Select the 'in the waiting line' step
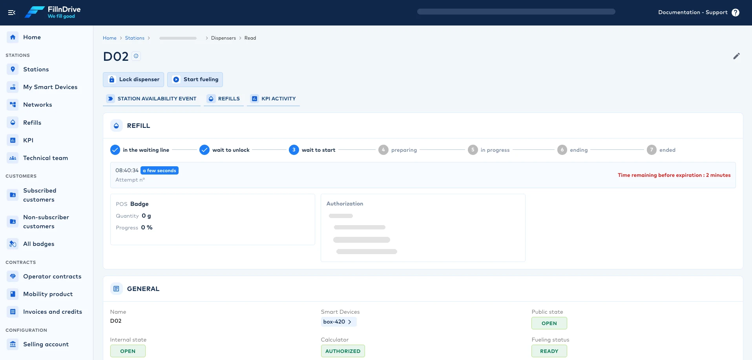This screenshot has height=360, width=752. click(140, 150)
